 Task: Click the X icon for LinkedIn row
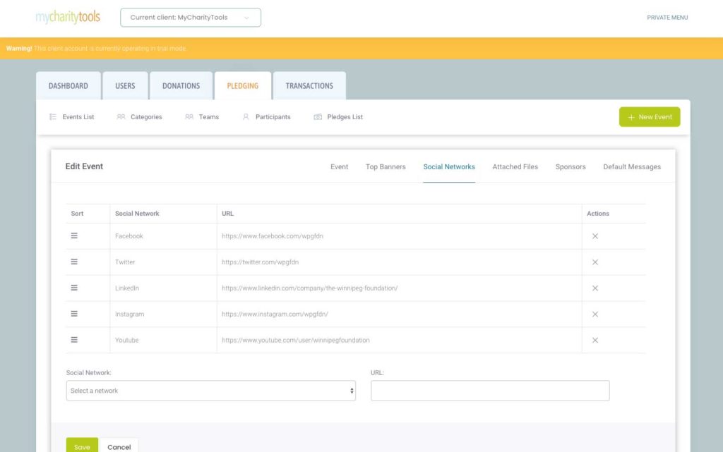[x=594, y=288]
